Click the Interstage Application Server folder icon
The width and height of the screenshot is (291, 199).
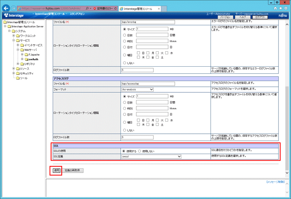tap(9, 26)
